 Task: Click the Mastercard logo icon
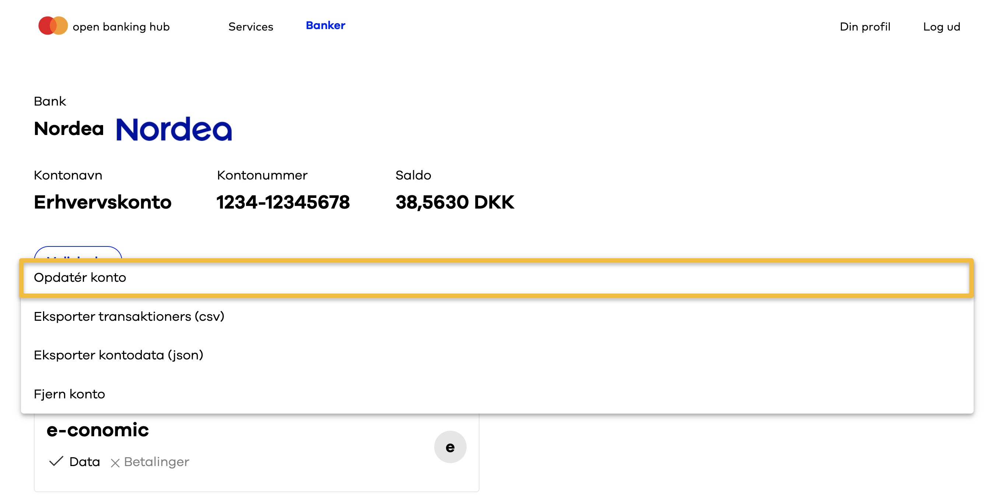53,26
